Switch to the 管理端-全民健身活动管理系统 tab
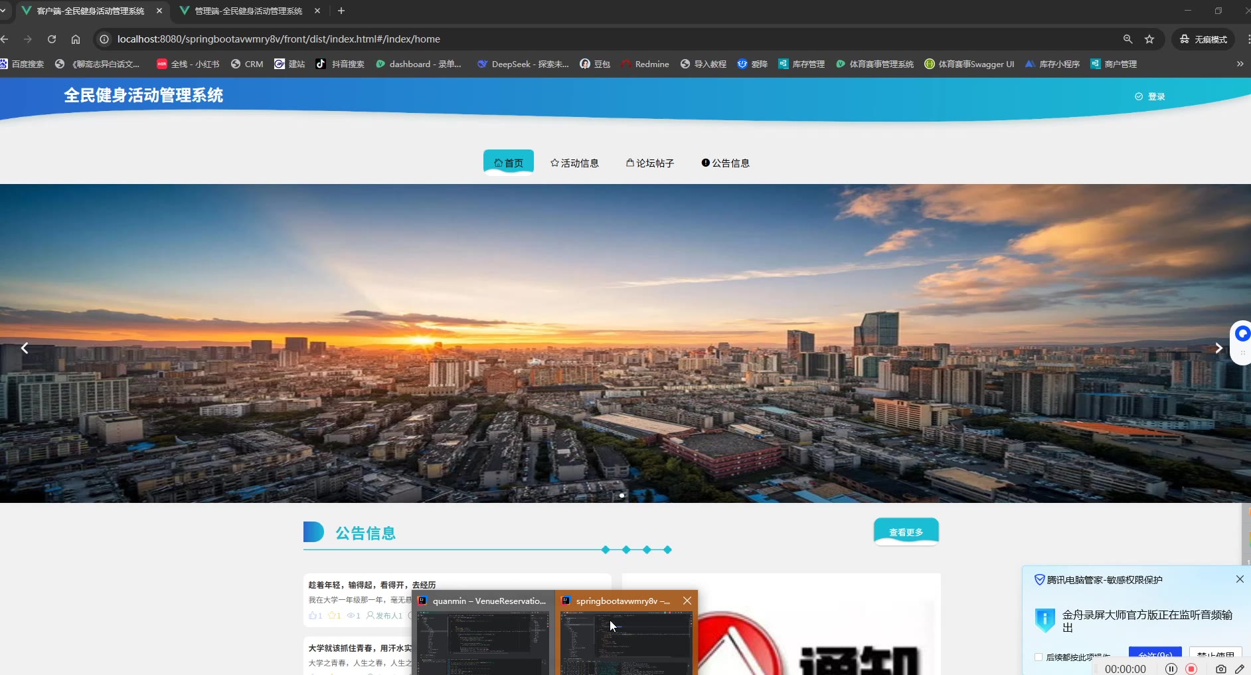Viewport: 1251px width, 675px height. click(249, 11)
